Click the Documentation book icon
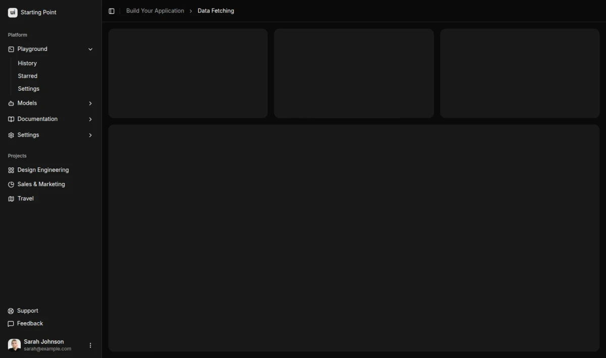The image size is (606, 358). pos(11,120)
